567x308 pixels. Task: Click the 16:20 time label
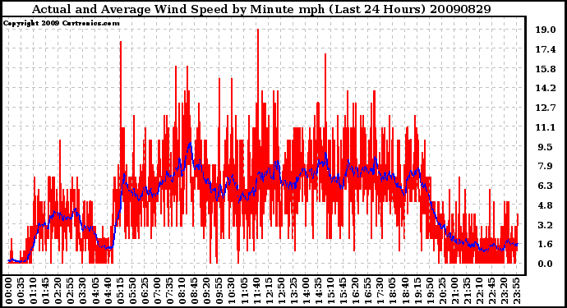pos(356,292)
